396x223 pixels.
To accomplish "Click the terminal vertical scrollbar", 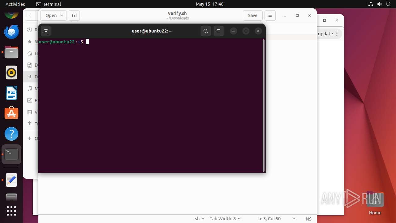I will pos(264,105).
